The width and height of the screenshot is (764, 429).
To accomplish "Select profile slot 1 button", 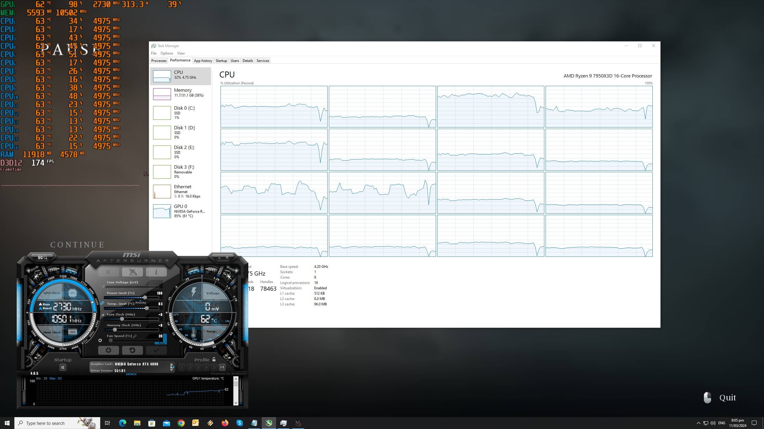I will (182, 367).
